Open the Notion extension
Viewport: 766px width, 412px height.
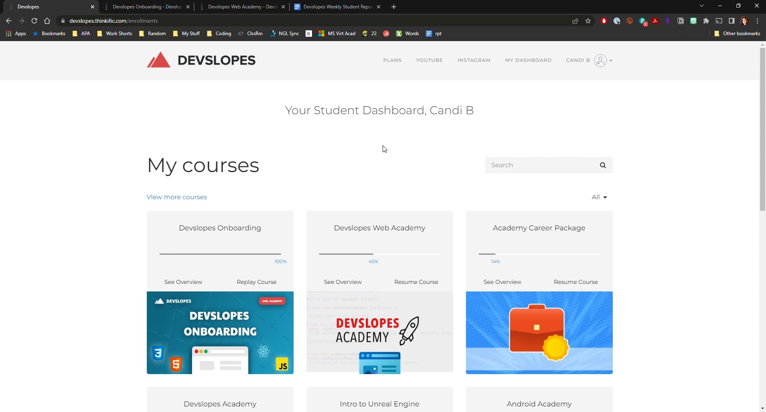point(681,21)
